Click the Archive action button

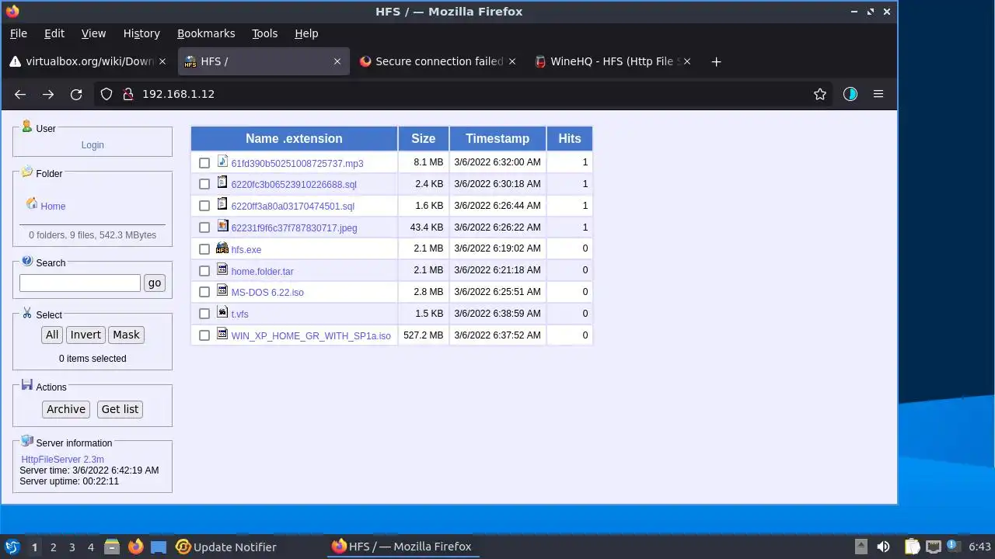66,409
